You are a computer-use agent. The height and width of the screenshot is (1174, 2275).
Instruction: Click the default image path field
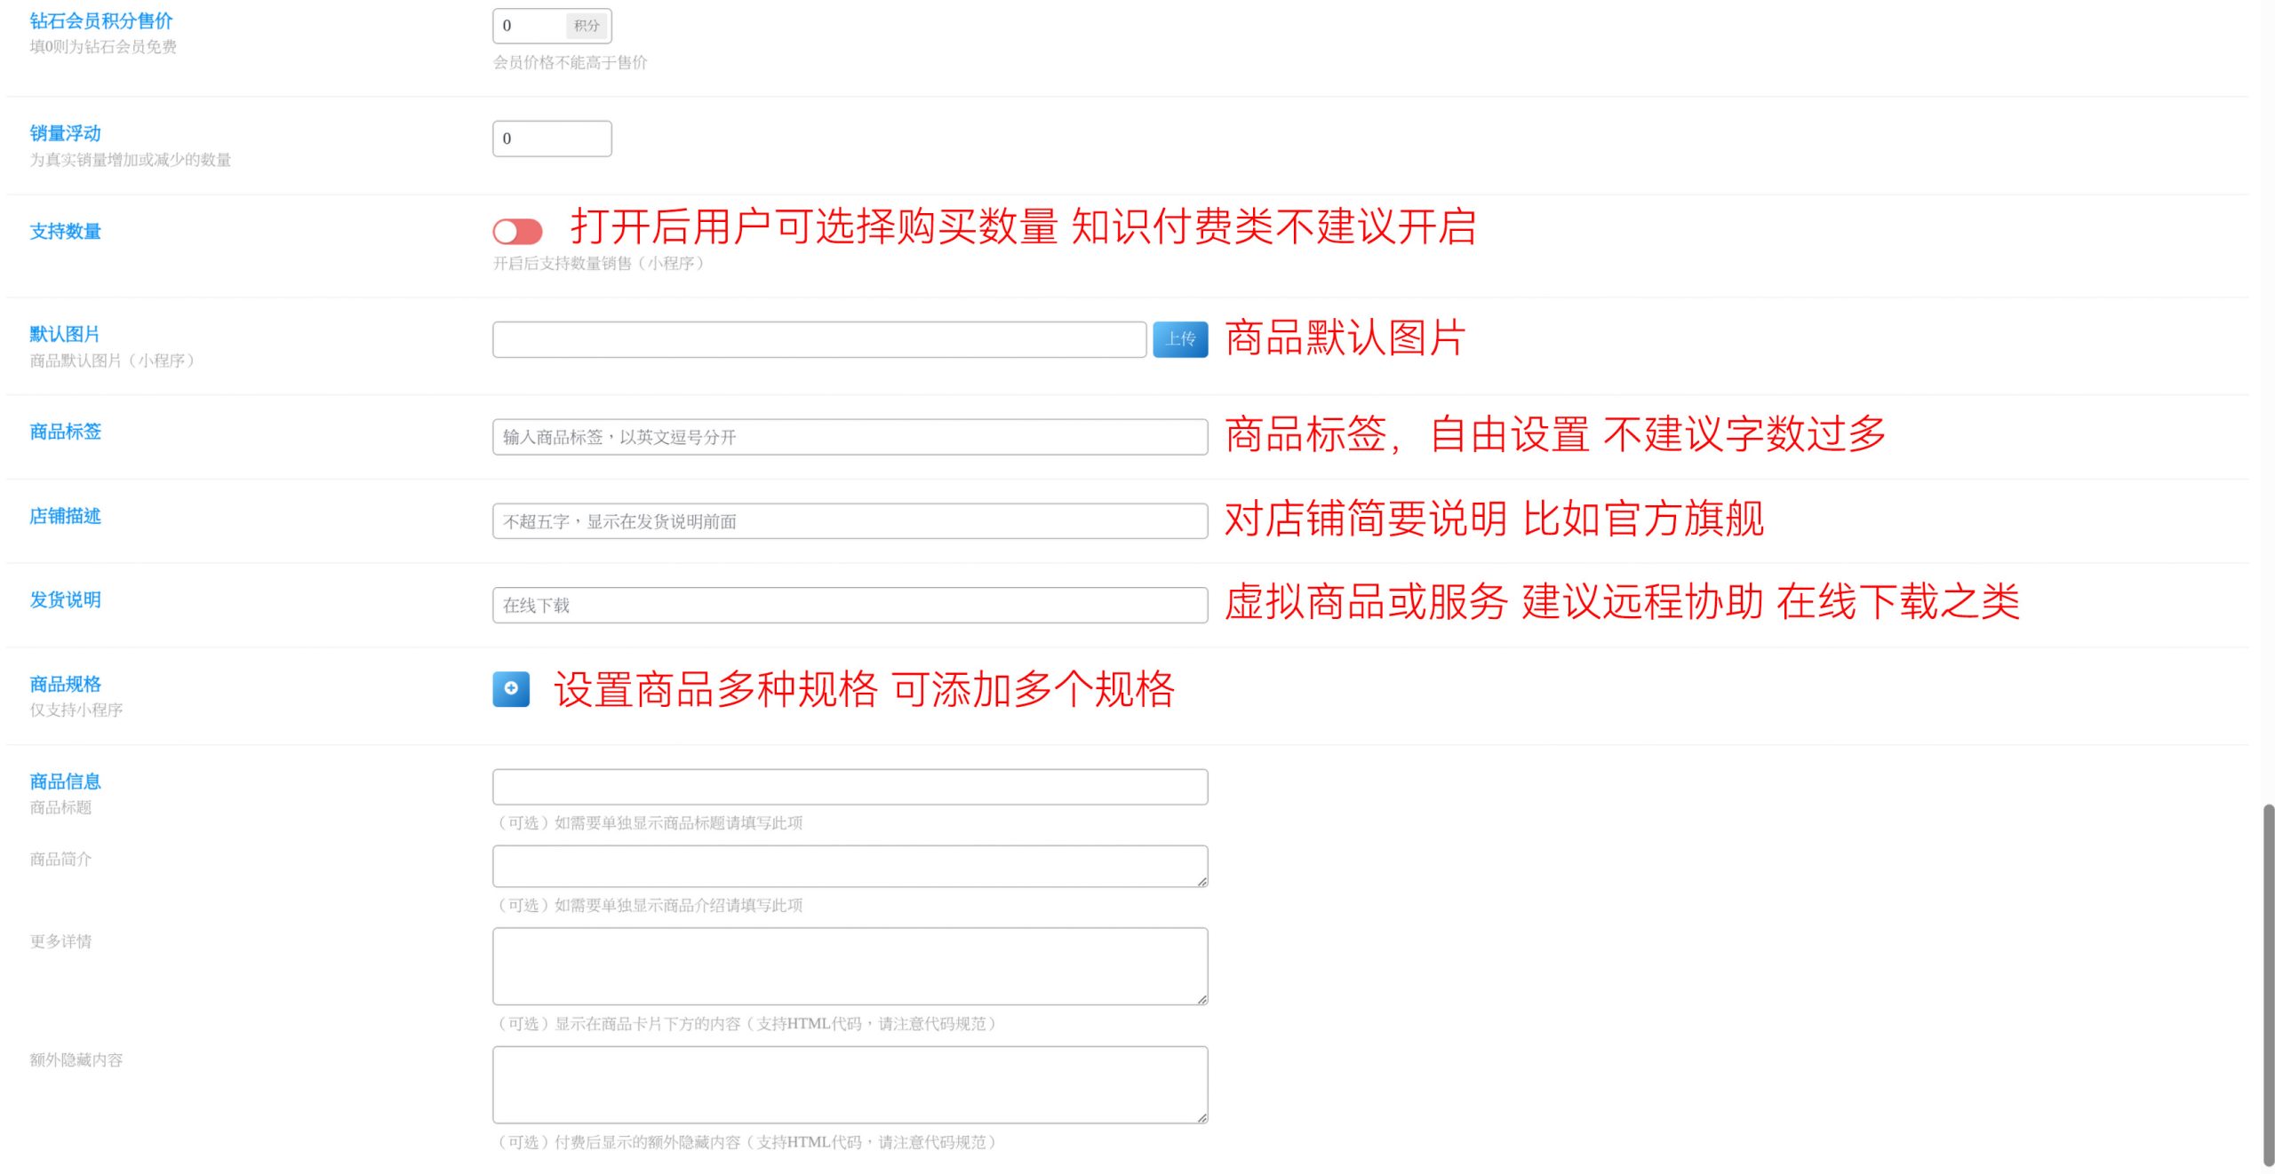818,339
